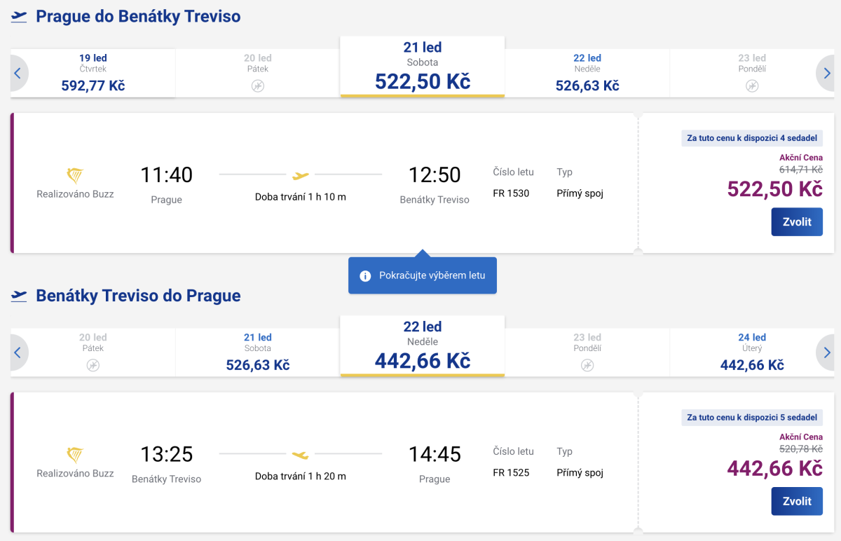Show later outbound dates with the right arrow
The width and height of the screenshot is (841, 541).
pyautogui.click(x=827, y=73)
